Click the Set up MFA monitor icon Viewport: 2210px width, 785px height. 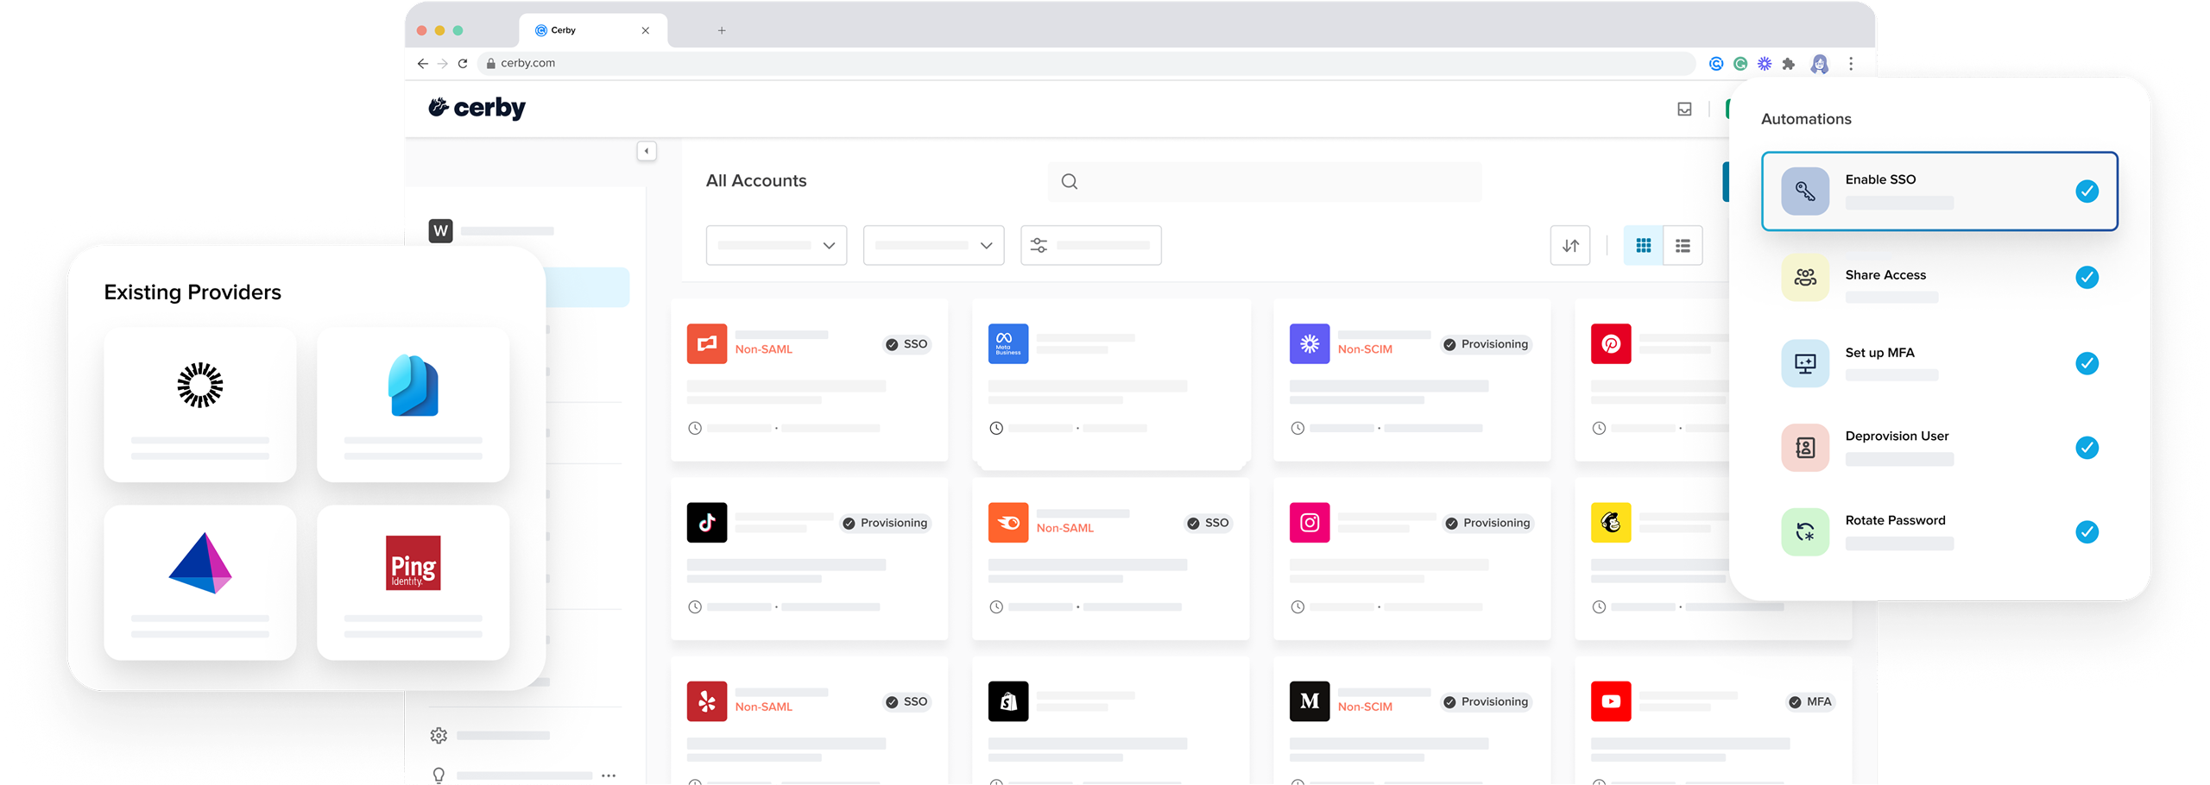(1805, 363)
